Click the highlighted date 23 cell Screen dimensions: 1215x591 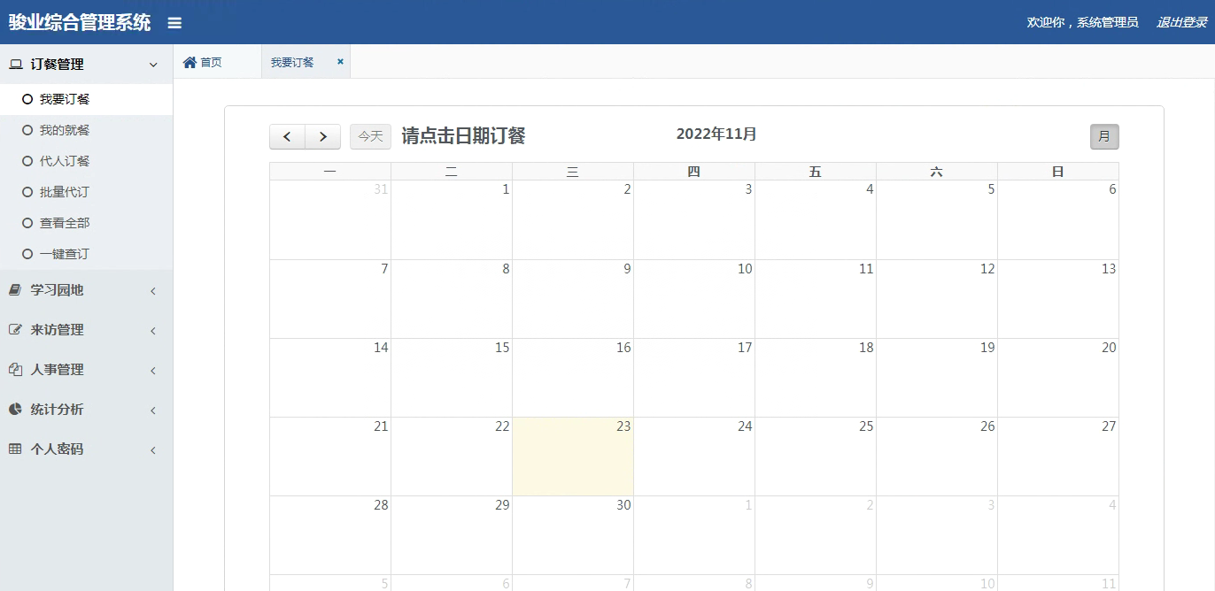click(x=573, y=457)
